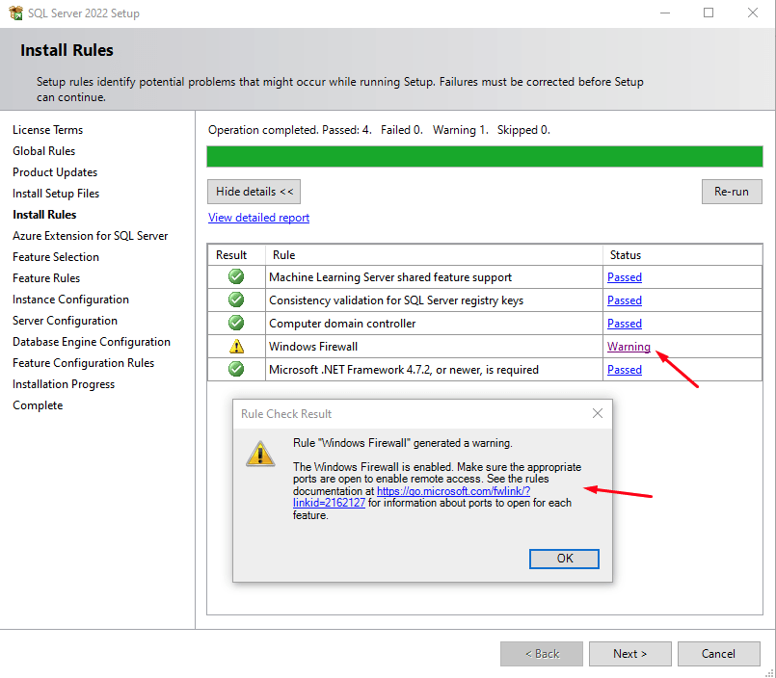Click the large warning icon in Rule Check Result dialog
Screen dimensions: 776x678
coord(260,454)
